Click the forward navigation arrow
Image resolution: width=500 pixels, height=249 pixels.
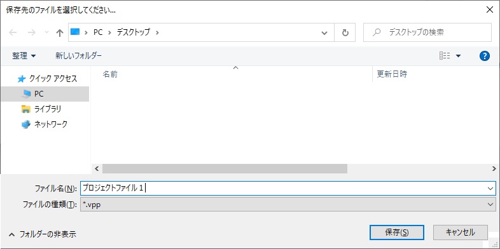tap(32, 32)
